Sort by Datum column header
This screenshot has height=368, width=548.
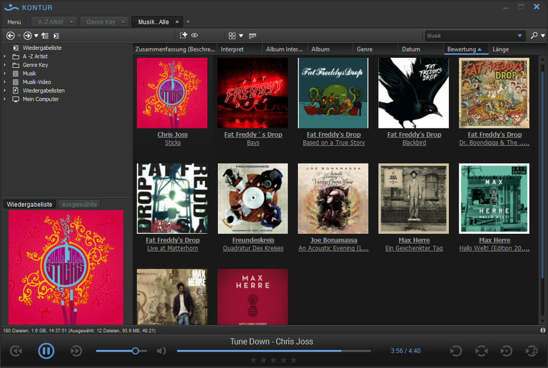click(421, 49)
